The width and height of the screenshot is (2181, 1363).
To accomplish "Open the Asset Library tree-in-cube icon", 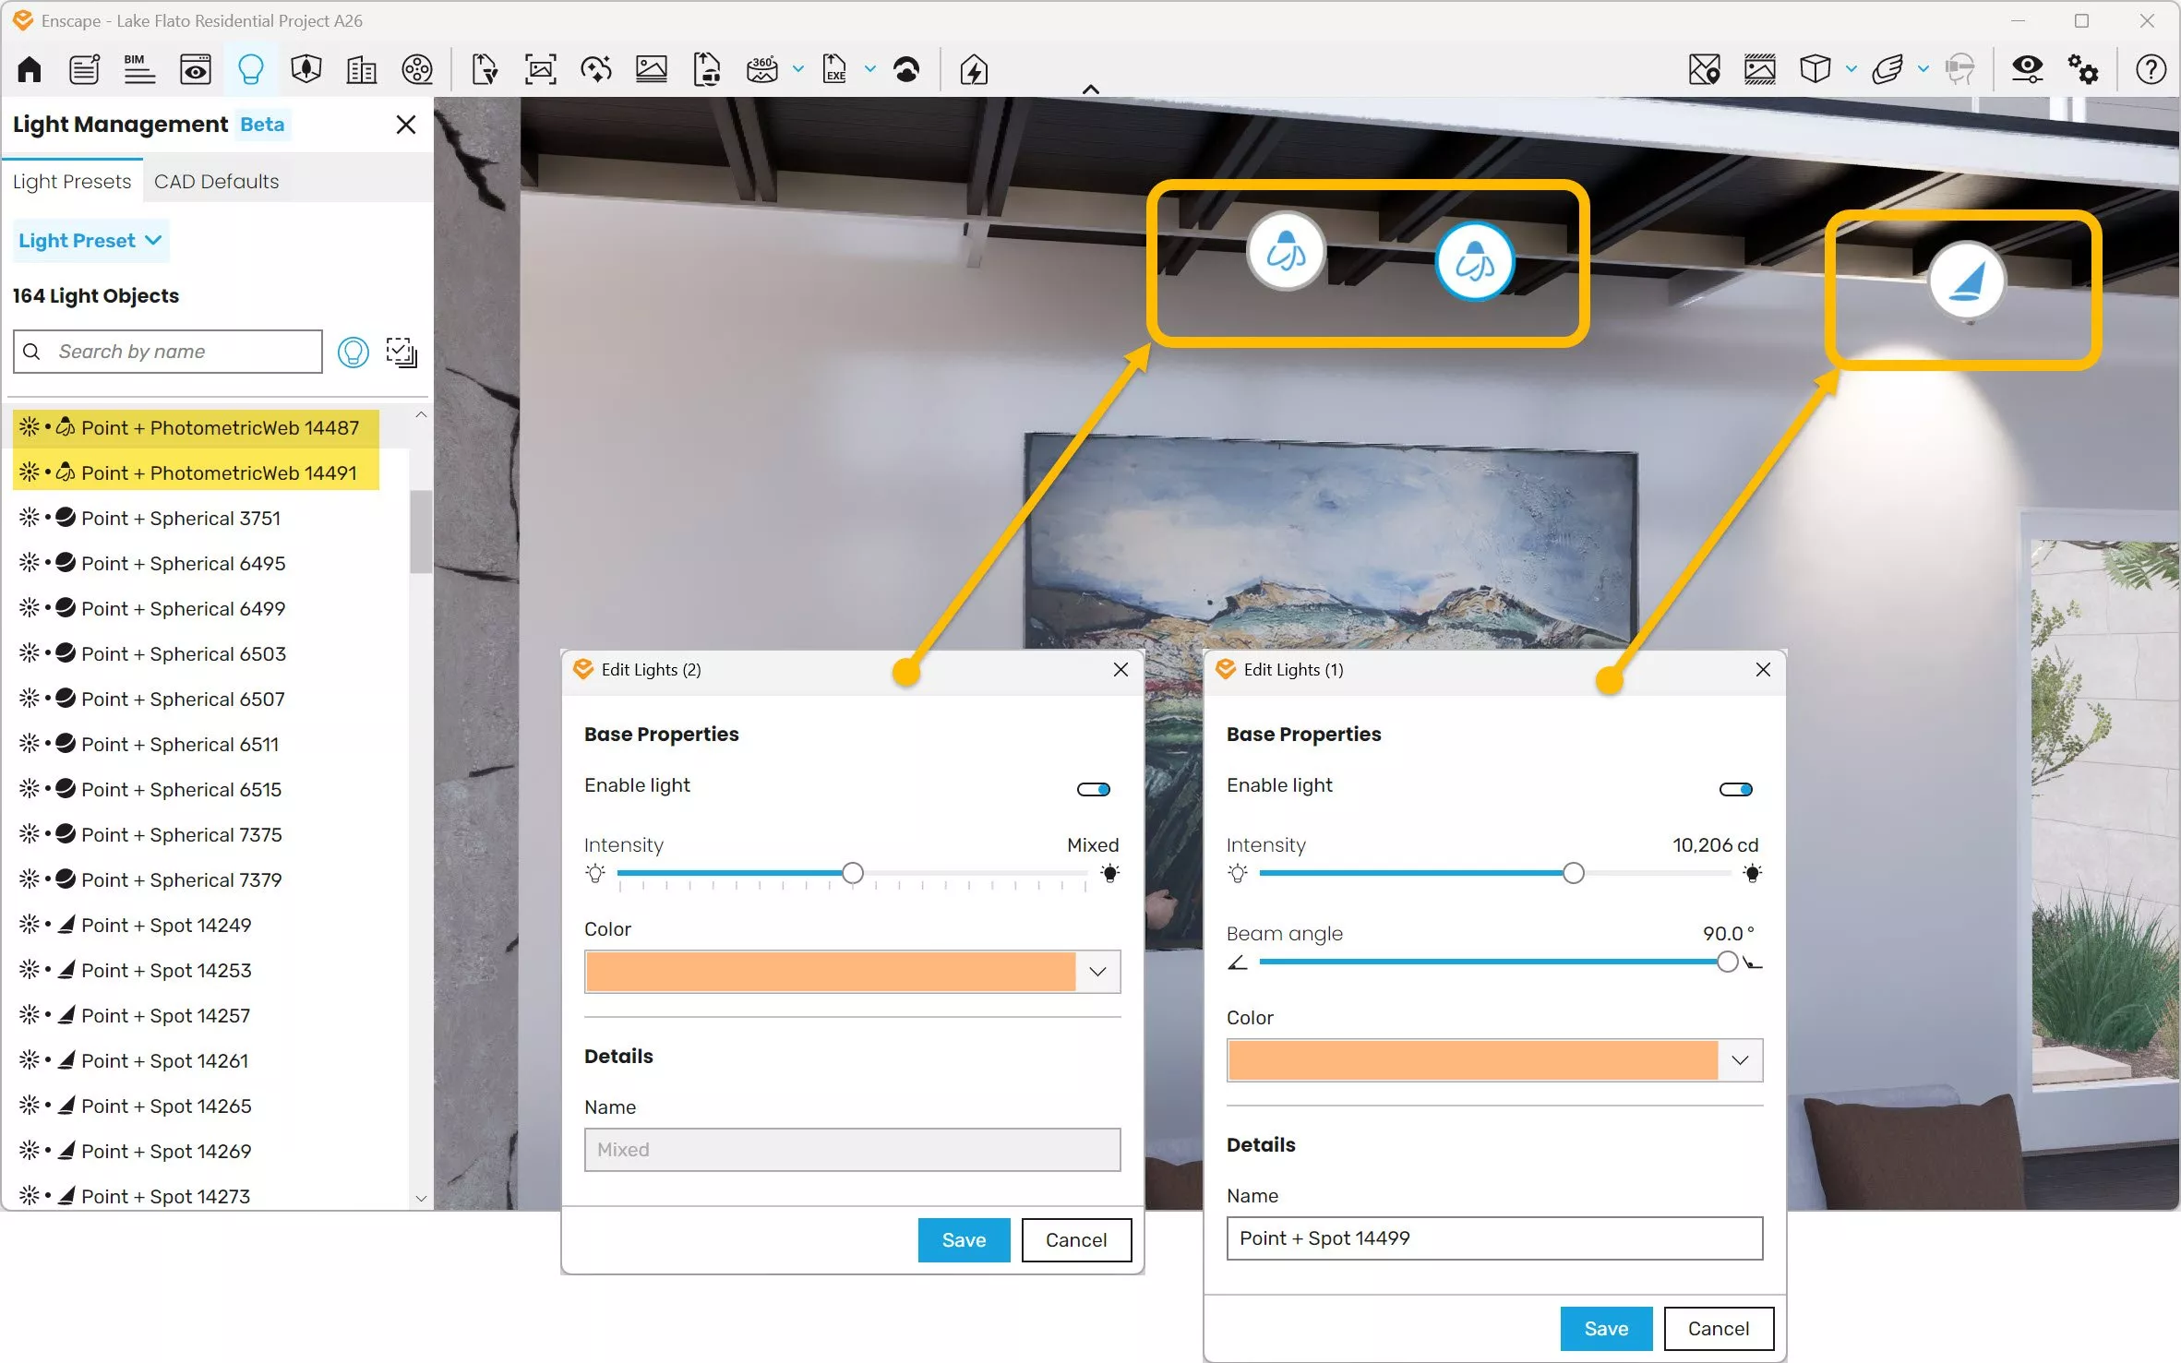I will (x=306, y=69).
